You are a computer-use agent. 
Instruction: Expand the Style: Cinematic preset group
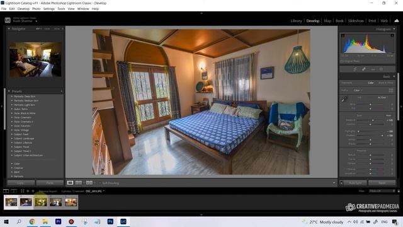pos(12,117)
